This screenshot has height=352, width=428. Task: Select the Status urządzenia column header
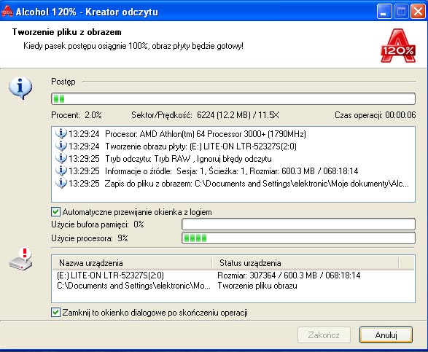(x=306, y=263)
